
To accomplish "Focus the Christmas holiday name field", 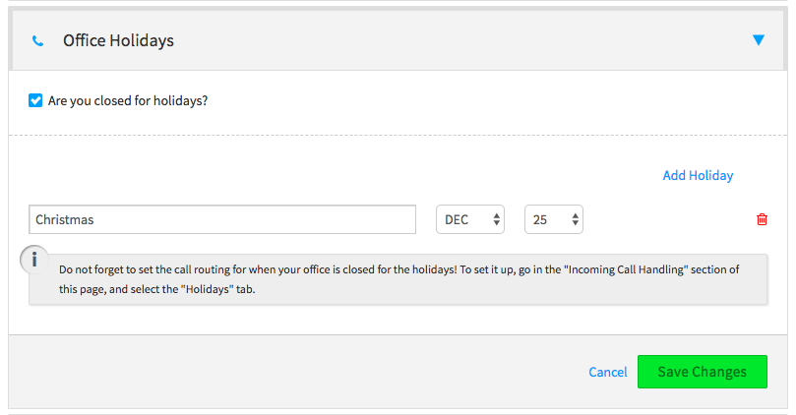I will point(222,219).
